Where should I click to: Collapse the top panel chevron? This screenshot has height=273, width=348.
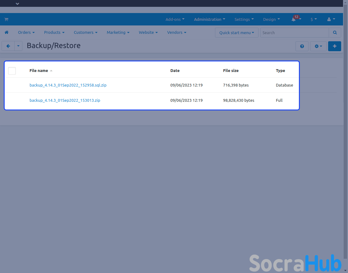[17, 4]
